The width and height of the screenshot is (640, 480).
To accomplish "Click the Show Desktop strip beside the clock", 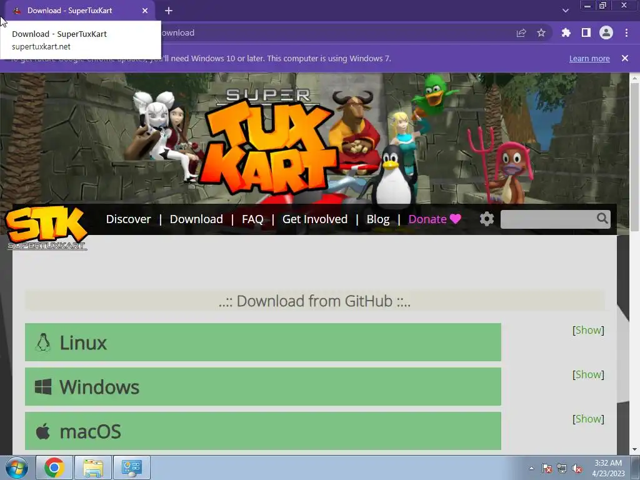I will pyautogui.click(x=636, y=467).
